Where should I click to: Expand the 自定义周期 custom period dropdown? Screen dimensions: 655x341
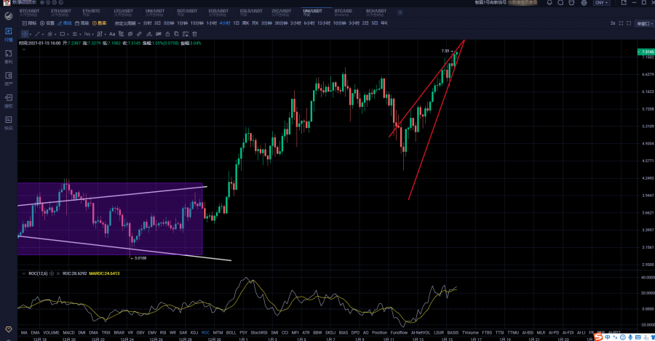pos(127,23)
